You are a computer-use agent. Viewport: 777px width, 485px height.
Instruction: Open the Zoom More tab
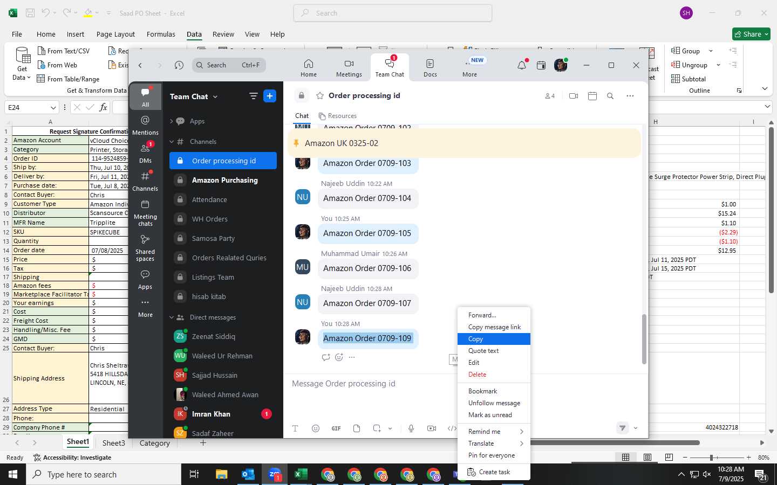tap(469, 68)
